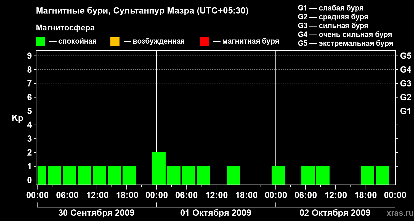Click the 'G1' label on the right axis

click(x=406, y=111)
